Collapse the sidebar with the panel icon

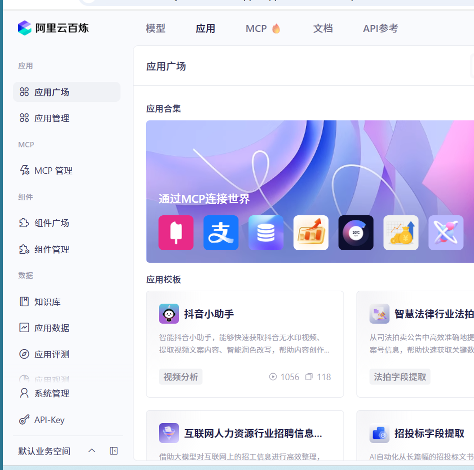(113, 451)
